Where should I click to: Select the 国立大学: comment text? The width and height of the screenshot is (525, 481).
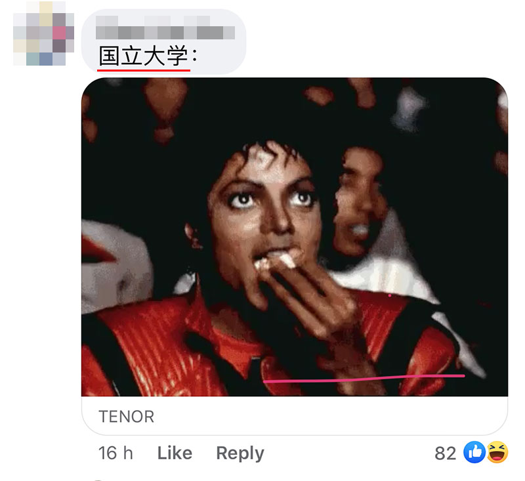point(148,56)
